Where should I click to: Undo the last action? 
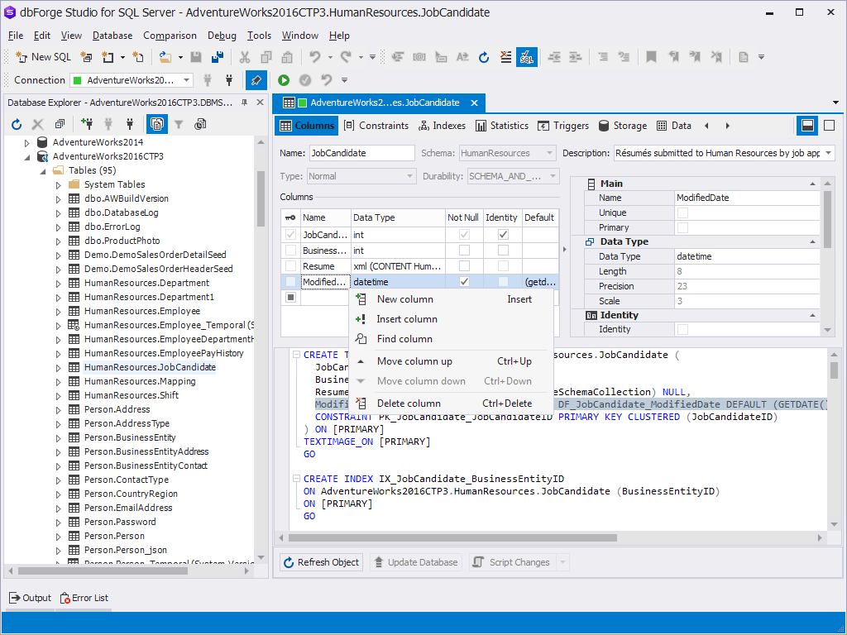314,56
